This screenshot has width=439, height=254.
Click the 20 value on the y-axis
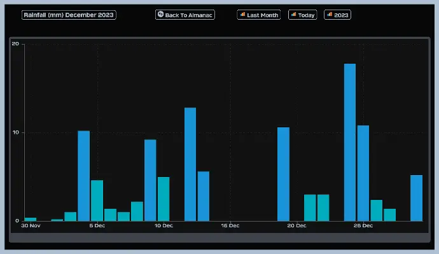[x=15, y=44]
